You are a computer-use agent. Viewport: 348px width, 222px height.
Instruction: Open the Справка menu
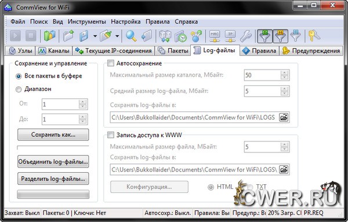tap(186, 21)
